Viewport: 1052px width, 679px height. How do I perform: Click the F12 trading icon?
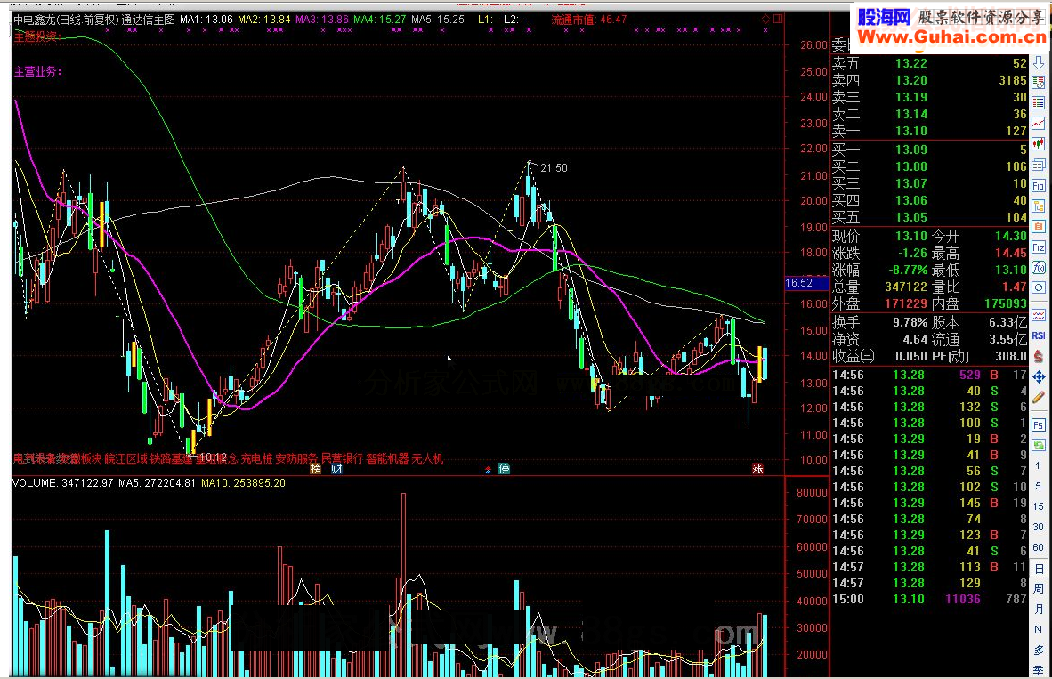click(1039, 247)
